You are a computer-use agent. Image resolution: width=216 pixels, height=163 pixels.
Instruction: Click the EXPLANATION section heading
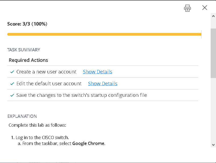[x=22, y=116]
